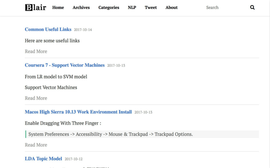Select the NLP menu item

coord(132,7)
